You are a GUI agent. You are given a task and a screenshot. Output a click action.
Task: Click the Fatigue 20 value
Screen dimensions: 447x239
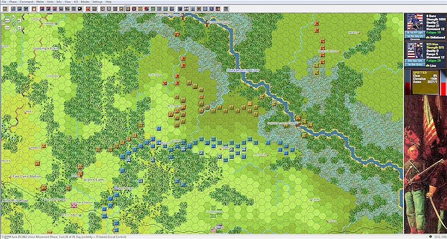433,60
